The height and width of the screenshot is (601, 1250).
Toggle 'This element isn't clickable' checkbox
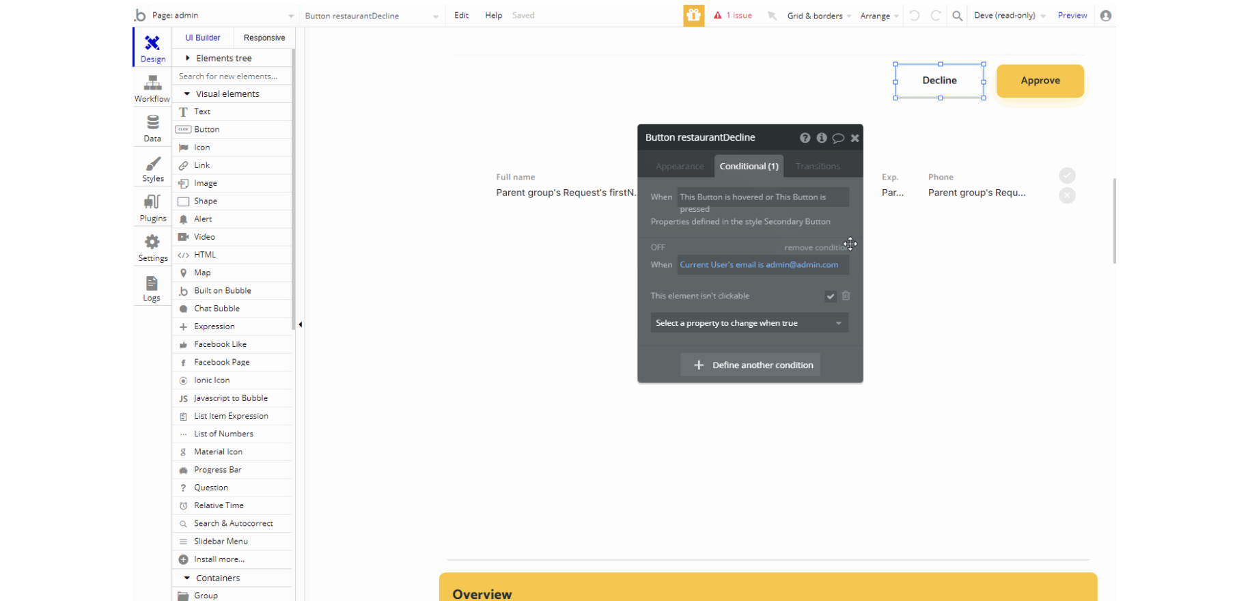[x=830, y=296]
